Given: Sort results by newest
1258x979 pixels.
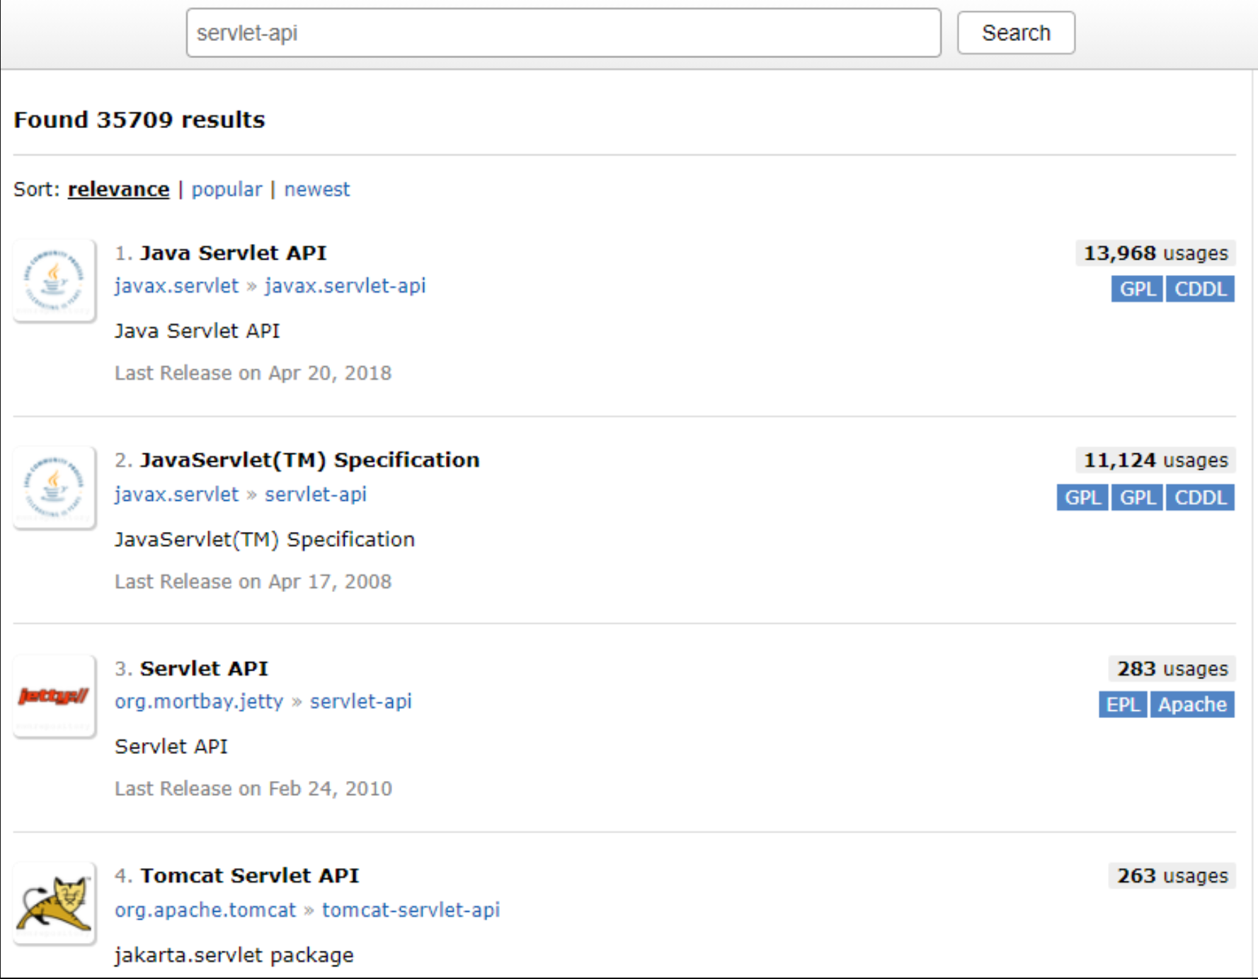Looking at the screenshot, I should (x=317, y=190).
